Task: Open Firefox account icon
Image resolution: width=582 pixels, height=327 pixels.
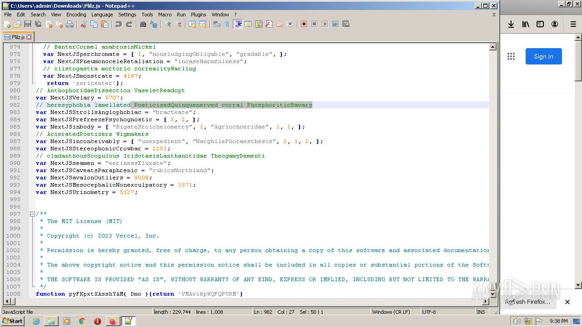Action: click(555, 24)
